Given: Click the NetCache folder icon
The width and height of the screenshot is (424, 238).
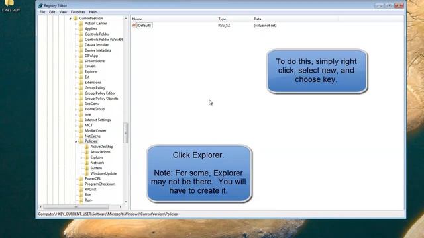Looking at the screenshot, I should [x=81, y=136].
